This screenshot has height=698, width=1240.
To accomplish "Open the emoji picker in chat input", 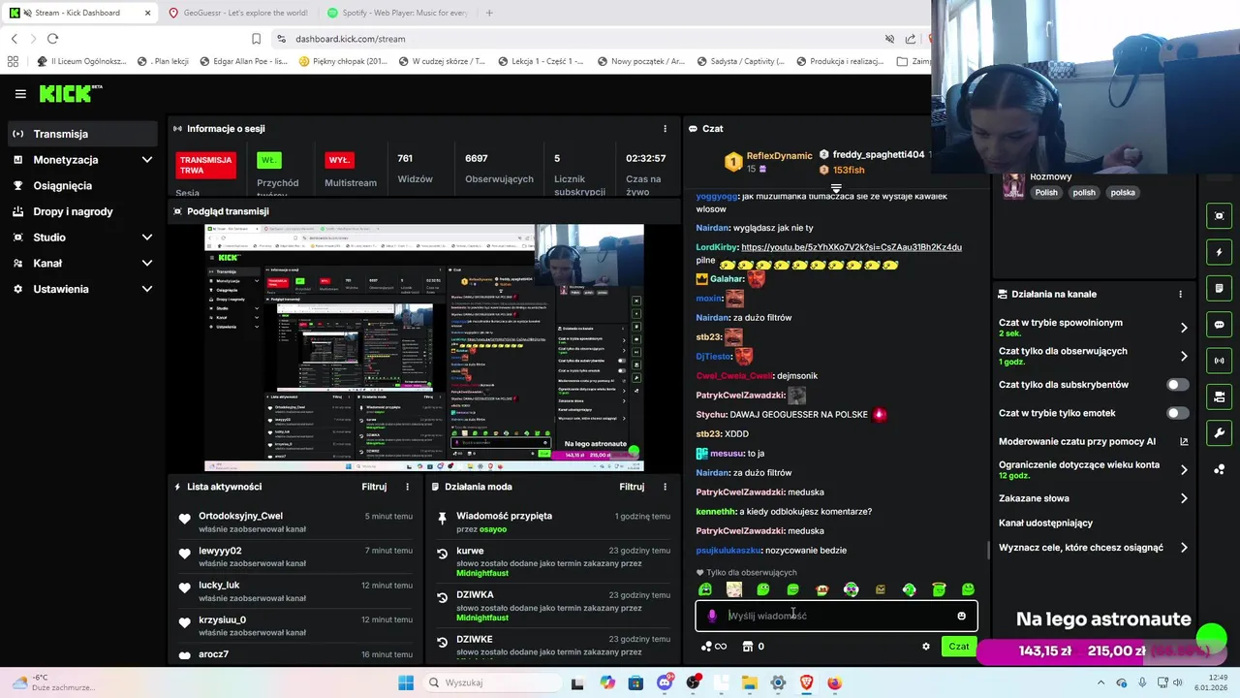I will click(x=961, y=616).
